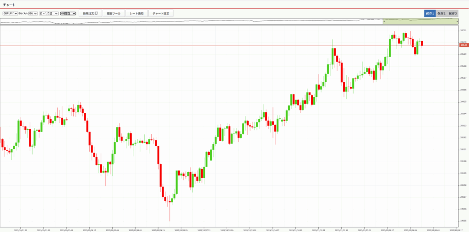469x232 pixels.
Task: Click the unselected area of the overview navigator
Action: coord(183,21)
